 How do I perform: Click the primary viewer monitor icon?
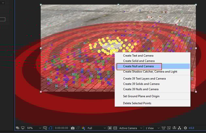click(x=23, y=128)
